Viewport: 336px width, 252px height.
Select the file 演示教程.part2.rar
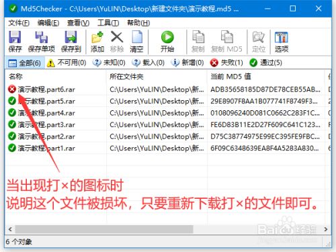(x=46, y=136)
